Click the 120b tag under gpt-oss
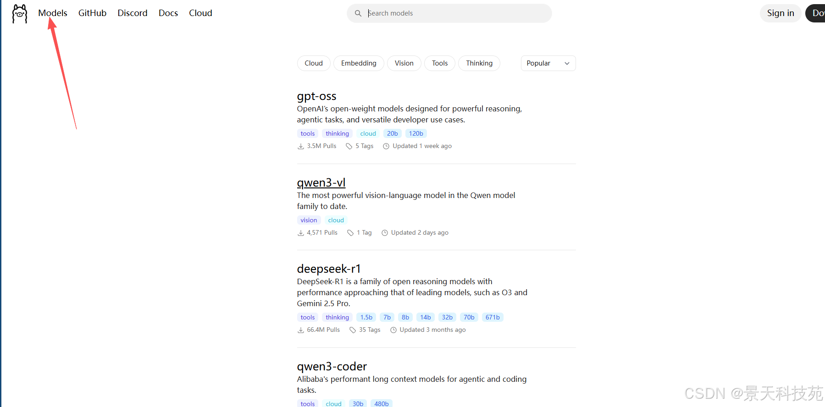Viewport: 825px width, 407px height. (x=416, y=133)
